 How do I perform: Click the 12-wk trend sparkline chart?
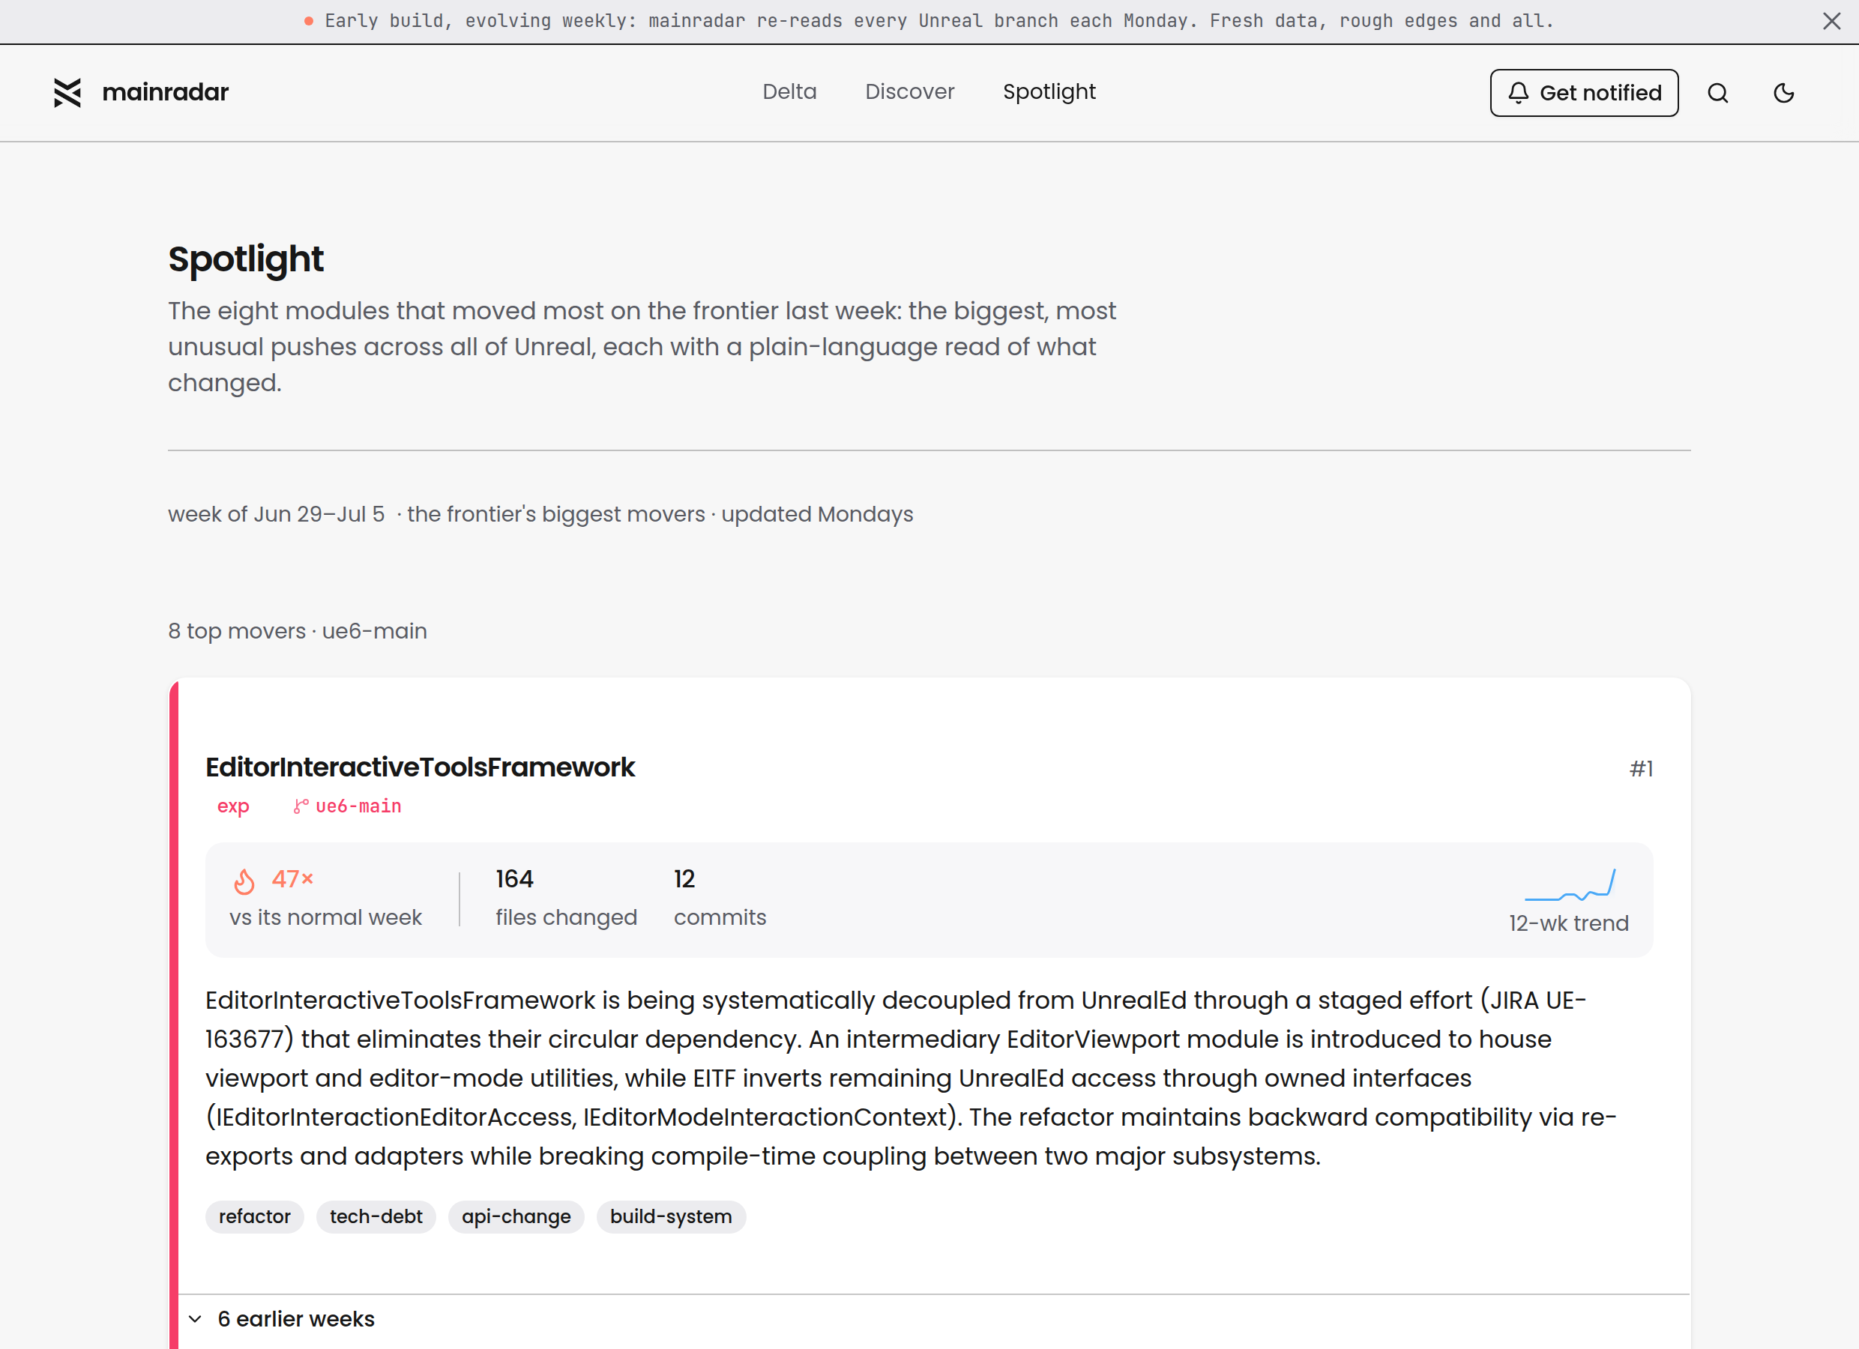1570,885
